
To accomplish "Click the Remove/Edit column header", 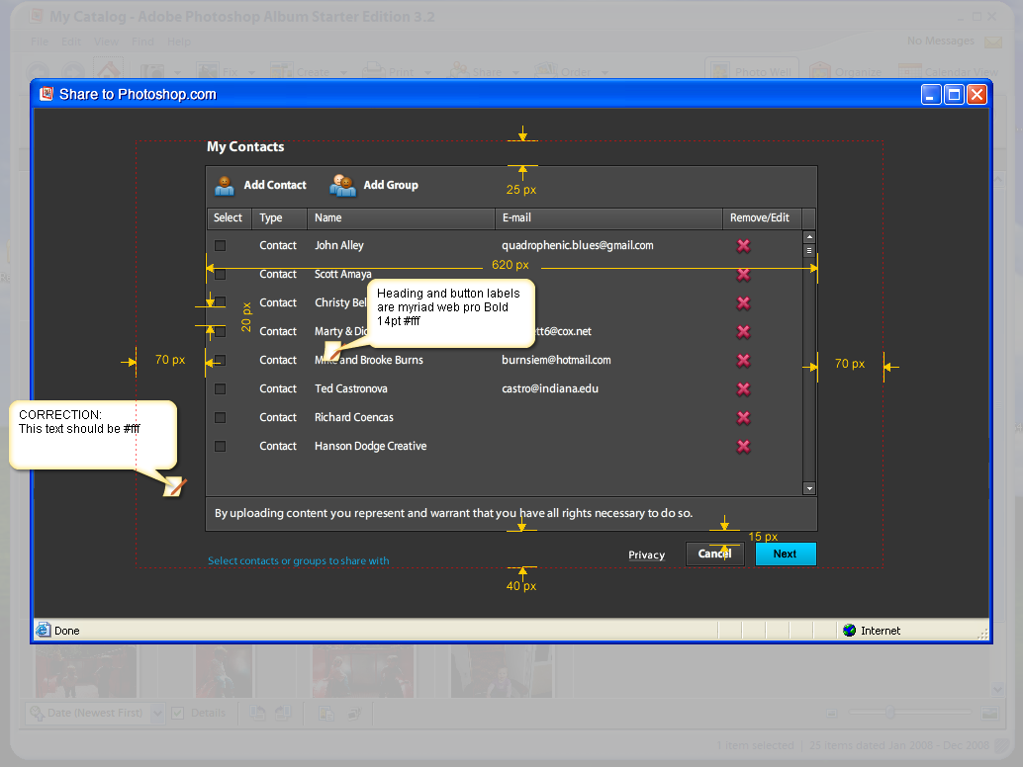I will pos(762,218).
